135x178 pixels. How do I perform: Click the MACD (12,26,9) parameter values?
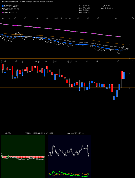click(36, 133)
